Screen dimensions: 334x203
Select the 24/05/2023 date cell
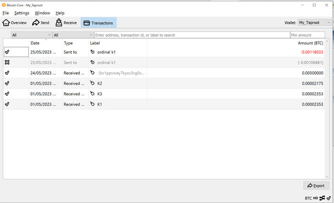click(45, 73)
